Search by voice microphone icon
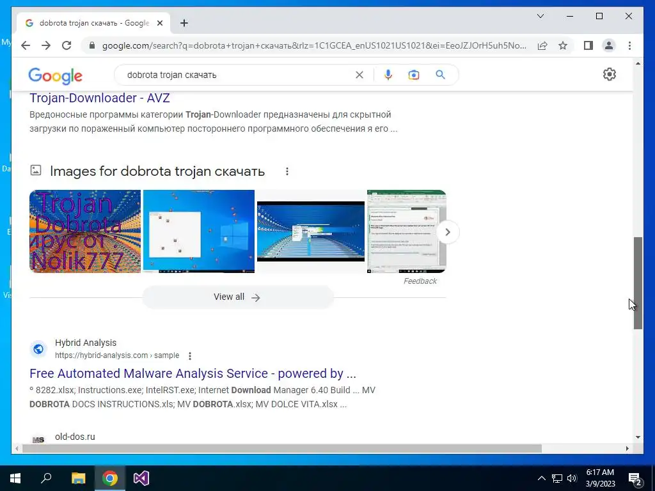This screenshot has width=655, height=491. pyautogui.click(x=388, y=75)
